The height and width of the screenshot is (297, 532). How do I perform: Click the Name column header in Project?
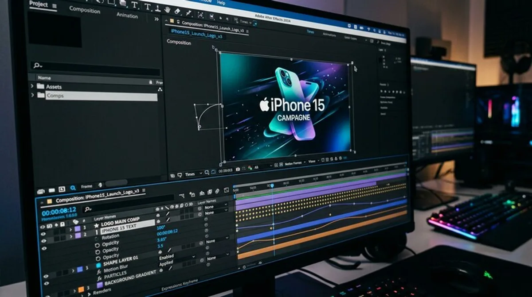coord(44,77)
